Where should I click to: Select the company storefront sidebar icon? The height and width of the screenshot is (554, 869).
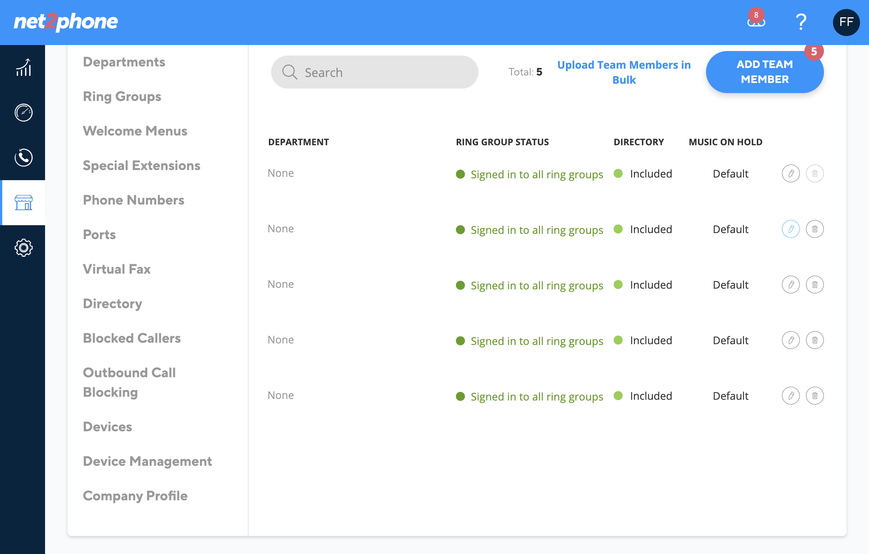(23, 203)
